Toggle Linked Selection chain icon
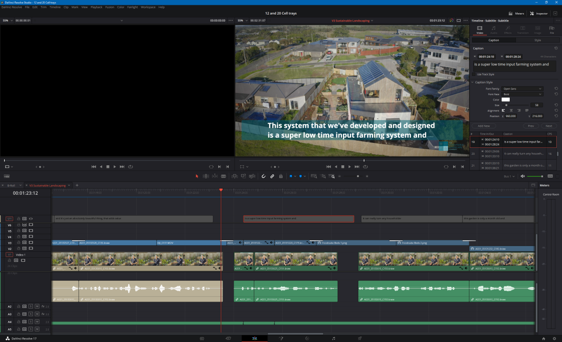Screen dimensions: 562x342 (272, 176)
